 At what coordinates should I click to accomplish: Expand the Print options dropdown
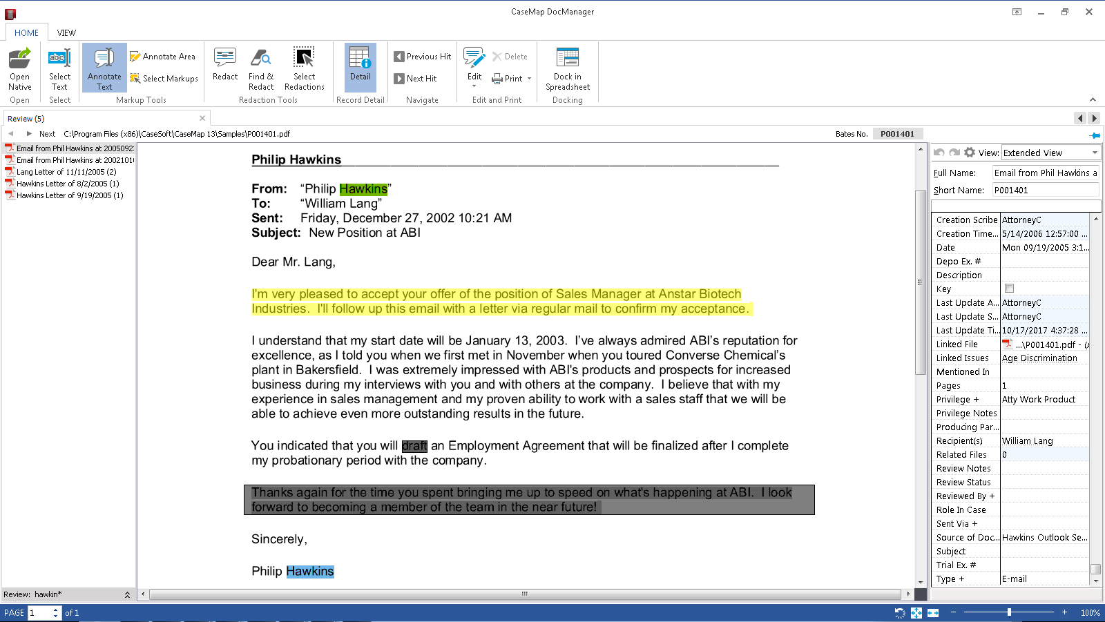pos(528,79)
